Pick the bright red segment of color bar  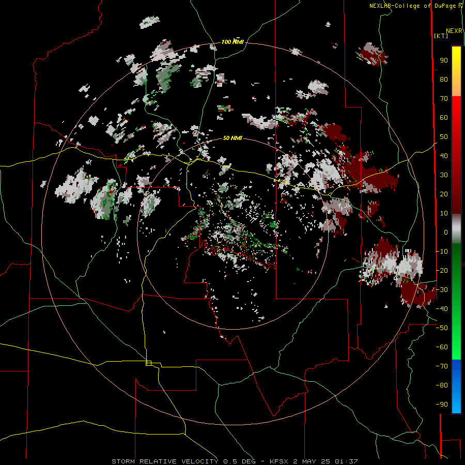click(x=456, y=107)
